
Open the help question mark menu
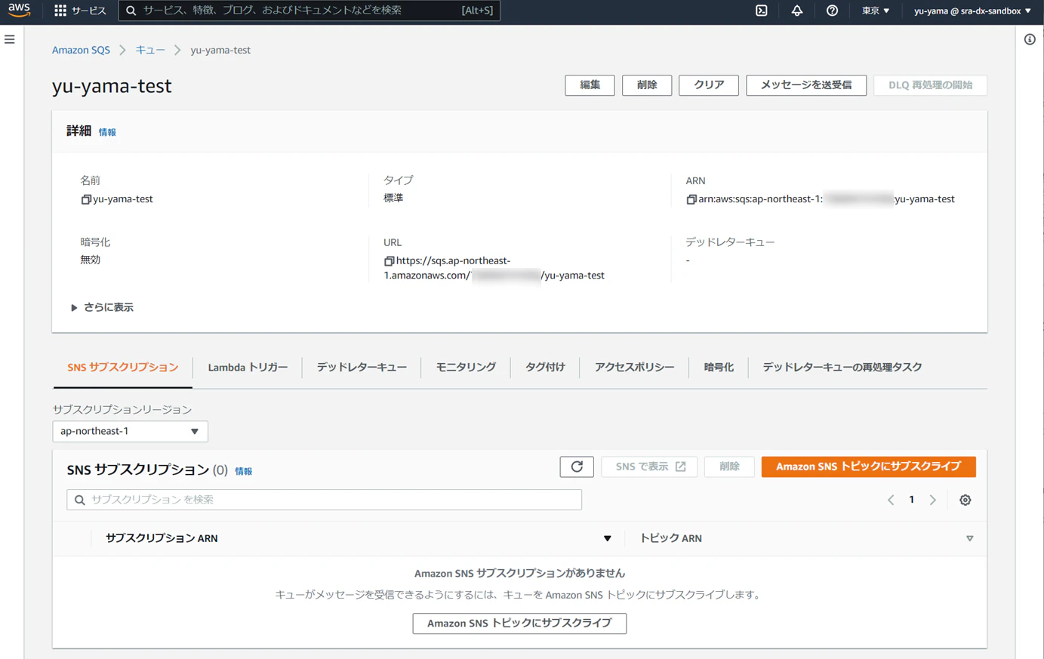(x=832, y=11)
